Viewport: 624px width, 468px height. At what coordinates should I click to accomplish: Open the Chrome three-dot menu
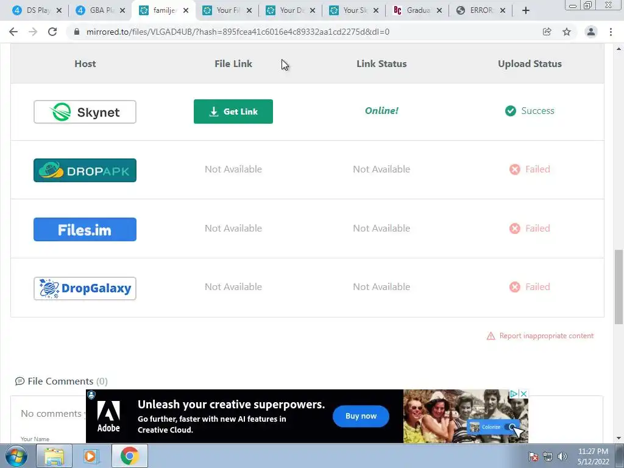[x=611, y=32]
